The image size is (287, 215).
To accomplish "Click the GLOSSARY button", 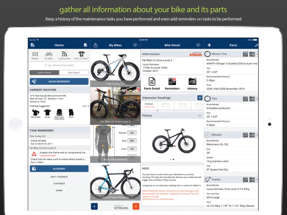I will 59,169.
